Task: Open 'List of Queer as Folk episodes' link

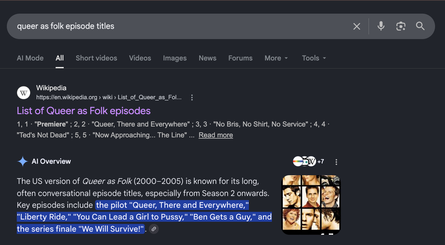Action: coord(84,111)
